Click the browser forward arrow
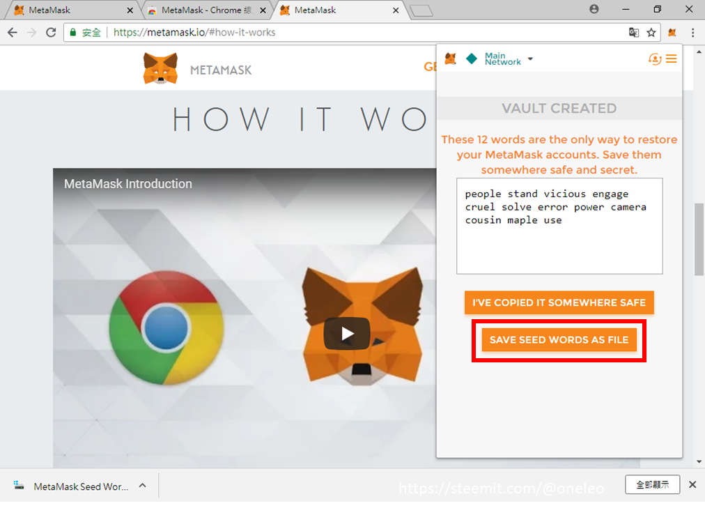 tap(31, 32)
